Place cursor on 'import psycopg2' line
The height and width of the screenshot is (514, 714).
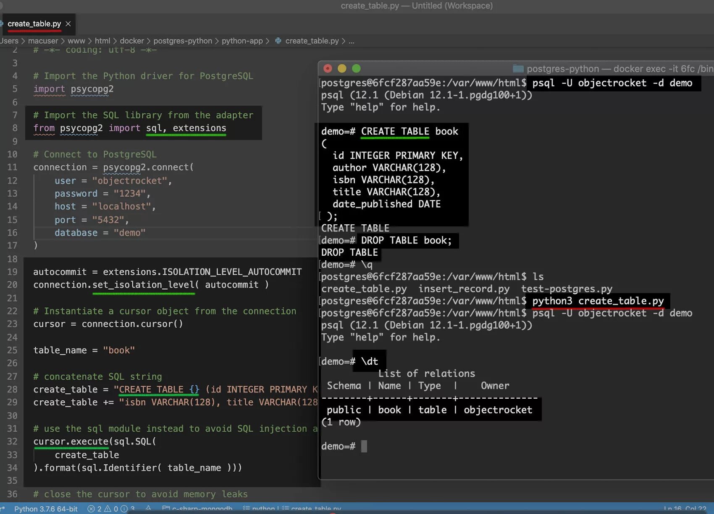click(73, 89)
